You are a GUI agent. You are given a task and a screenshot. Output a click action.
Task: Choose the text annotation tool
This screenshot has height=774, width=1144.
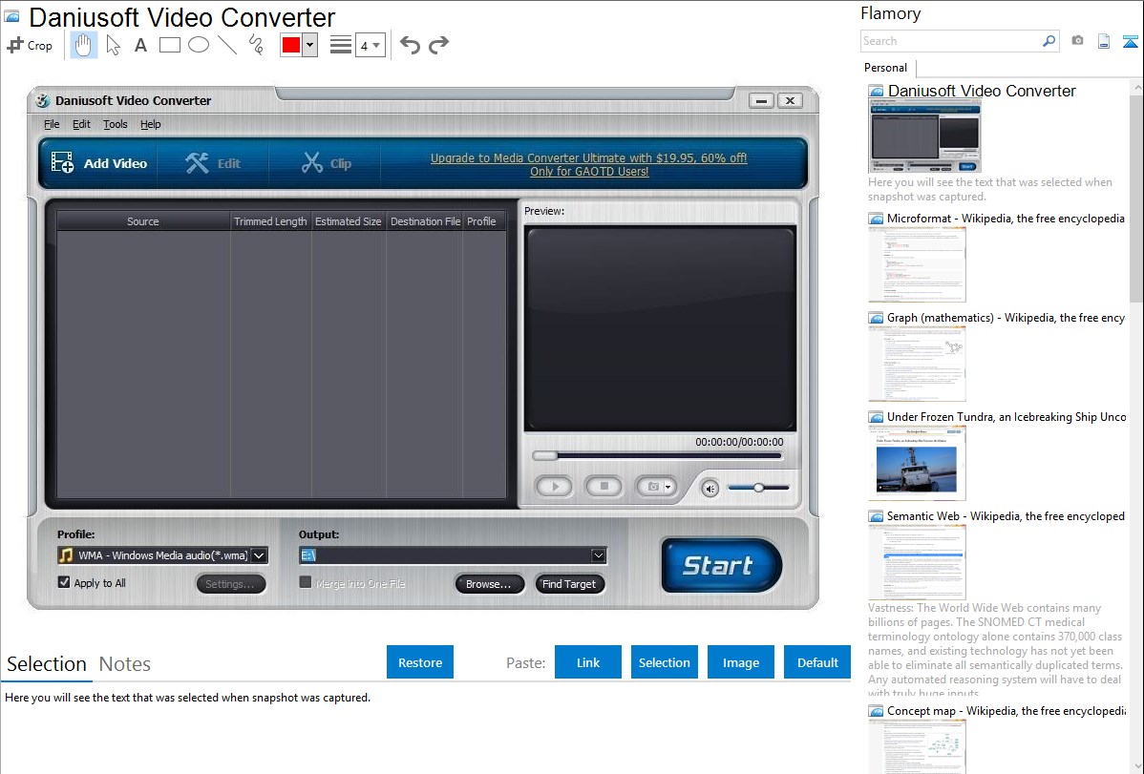(x=140, y=45)
